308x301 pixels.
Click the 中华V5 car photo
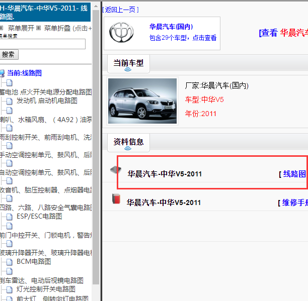click(x=142, y=101)
